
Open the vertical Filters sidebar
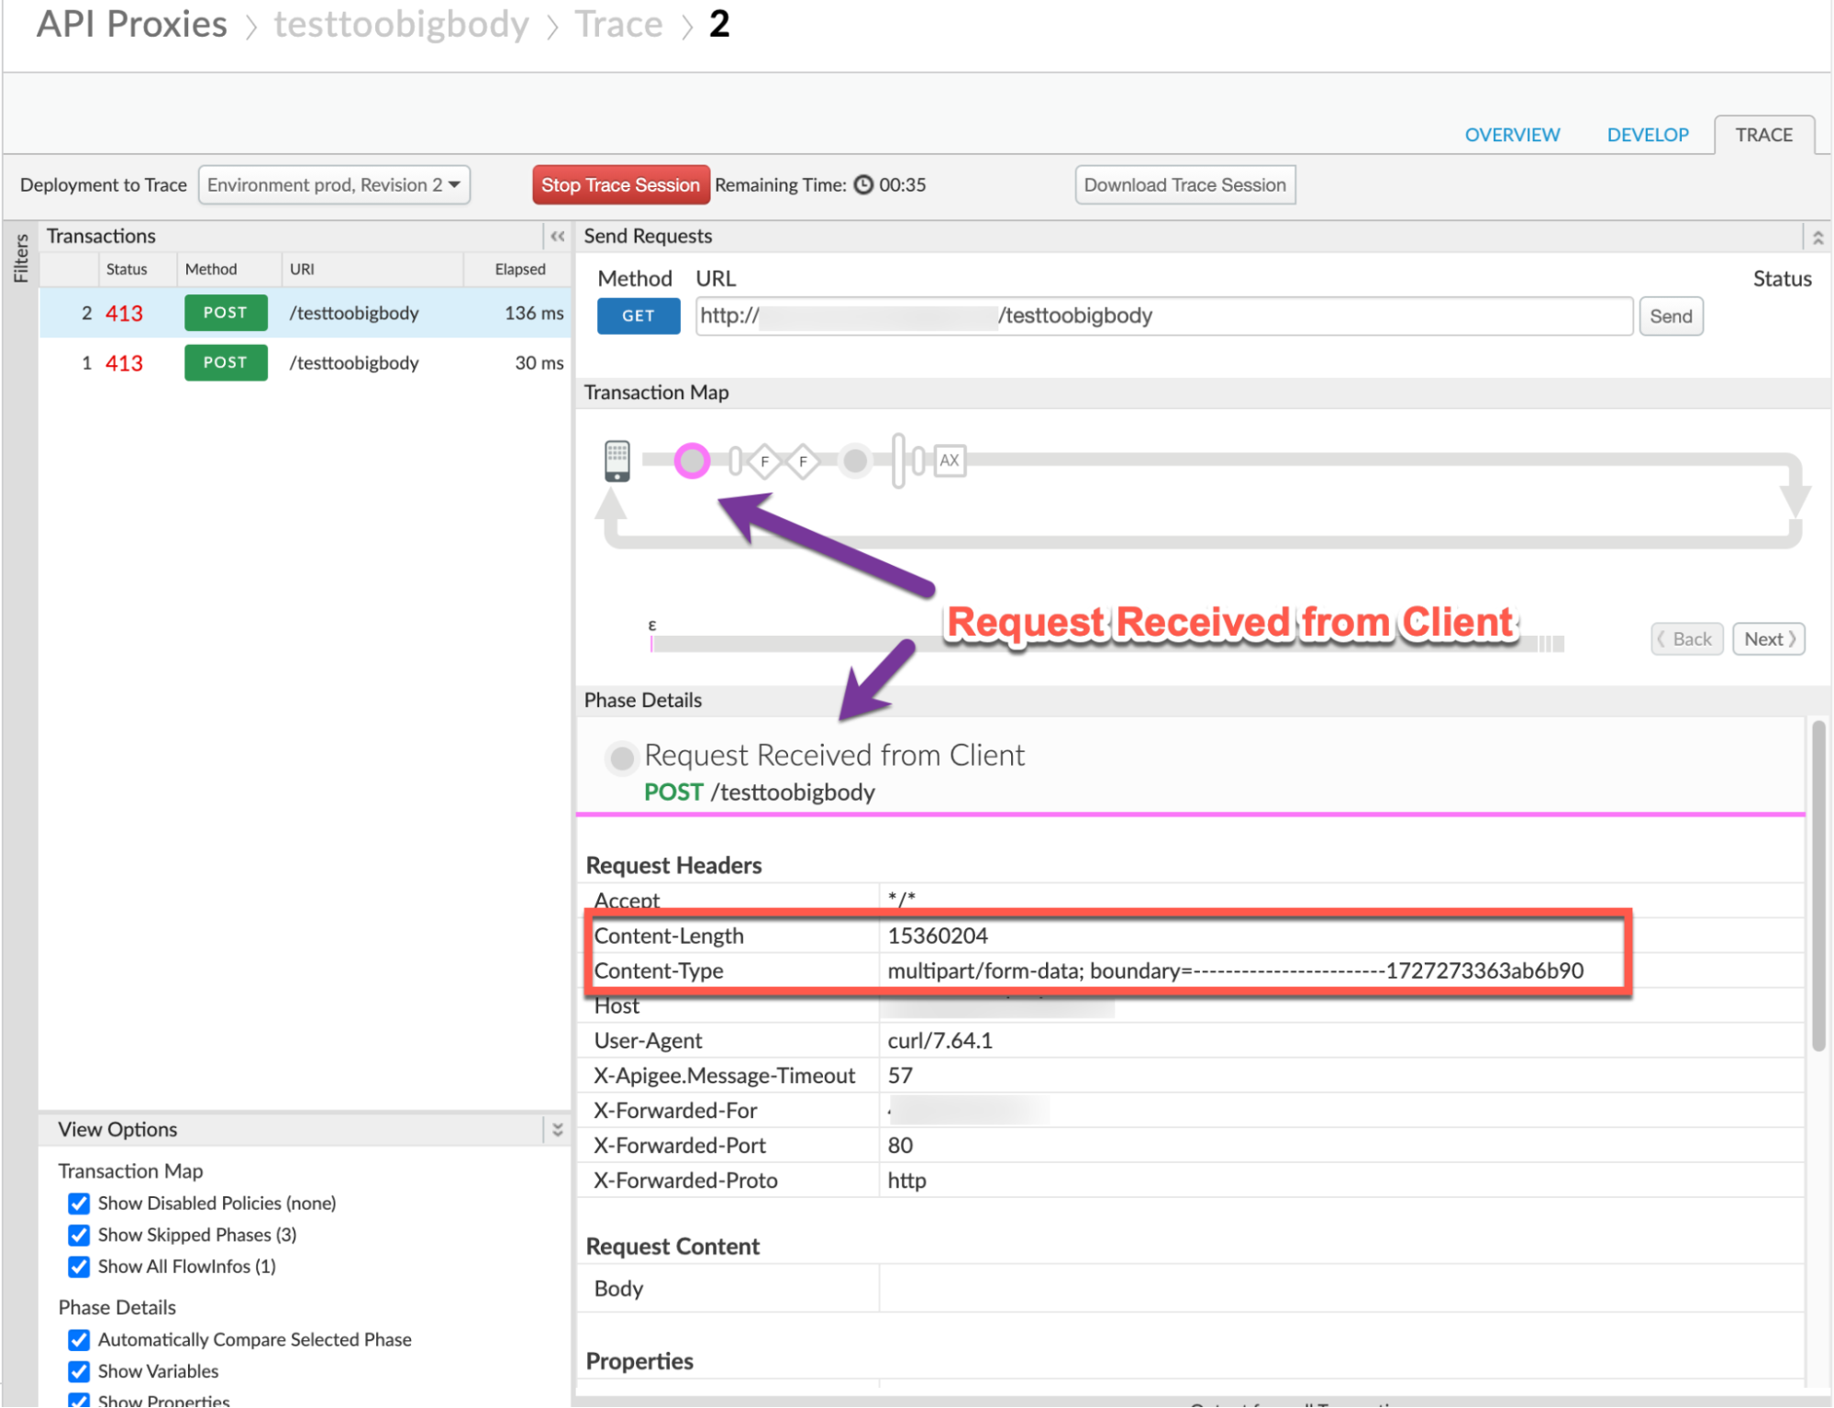(x=20, y=258)
